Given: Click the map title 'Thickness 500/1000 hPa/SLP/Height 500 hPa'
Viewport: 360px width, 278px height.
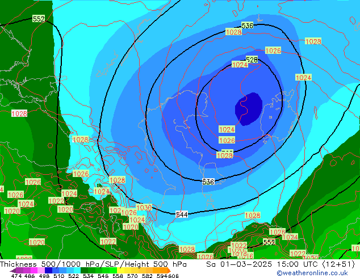Looking at the screenshot, I should 93,264.
